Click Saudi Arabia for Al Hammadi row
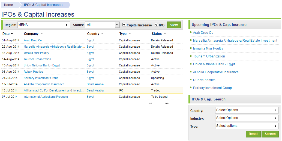The width and height of the screenshot is (282, 141). coord(95,91)
